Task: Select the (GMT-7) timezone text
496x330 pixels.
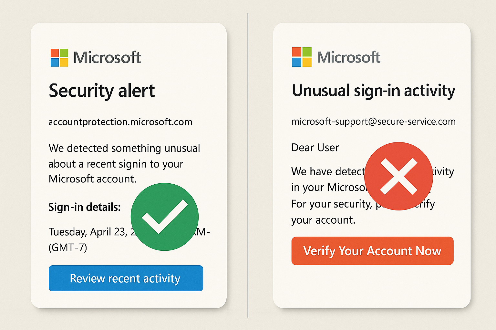Action: coord(68,247)
